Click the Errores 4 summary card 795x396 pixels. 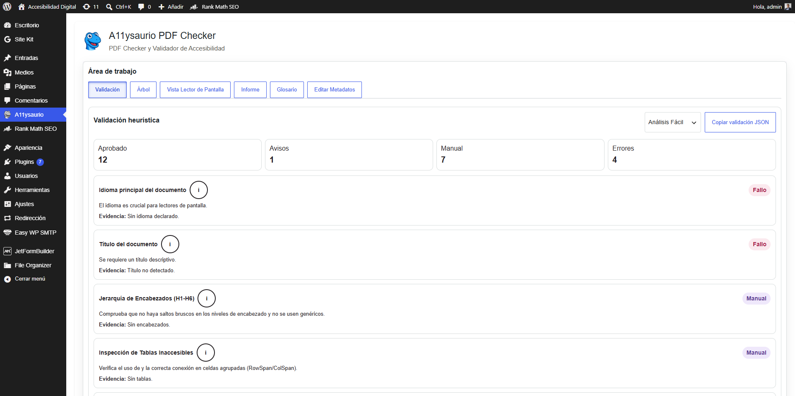[x=692, y=155]
